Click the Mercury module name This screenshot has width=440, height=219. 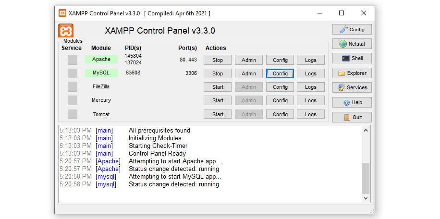[101, 100]
